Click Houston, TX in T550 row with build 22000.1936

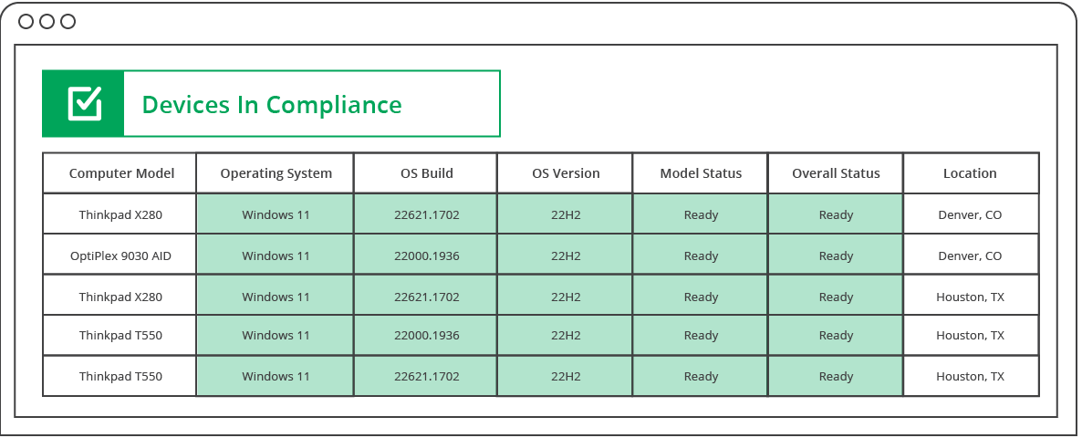(970, 335)
